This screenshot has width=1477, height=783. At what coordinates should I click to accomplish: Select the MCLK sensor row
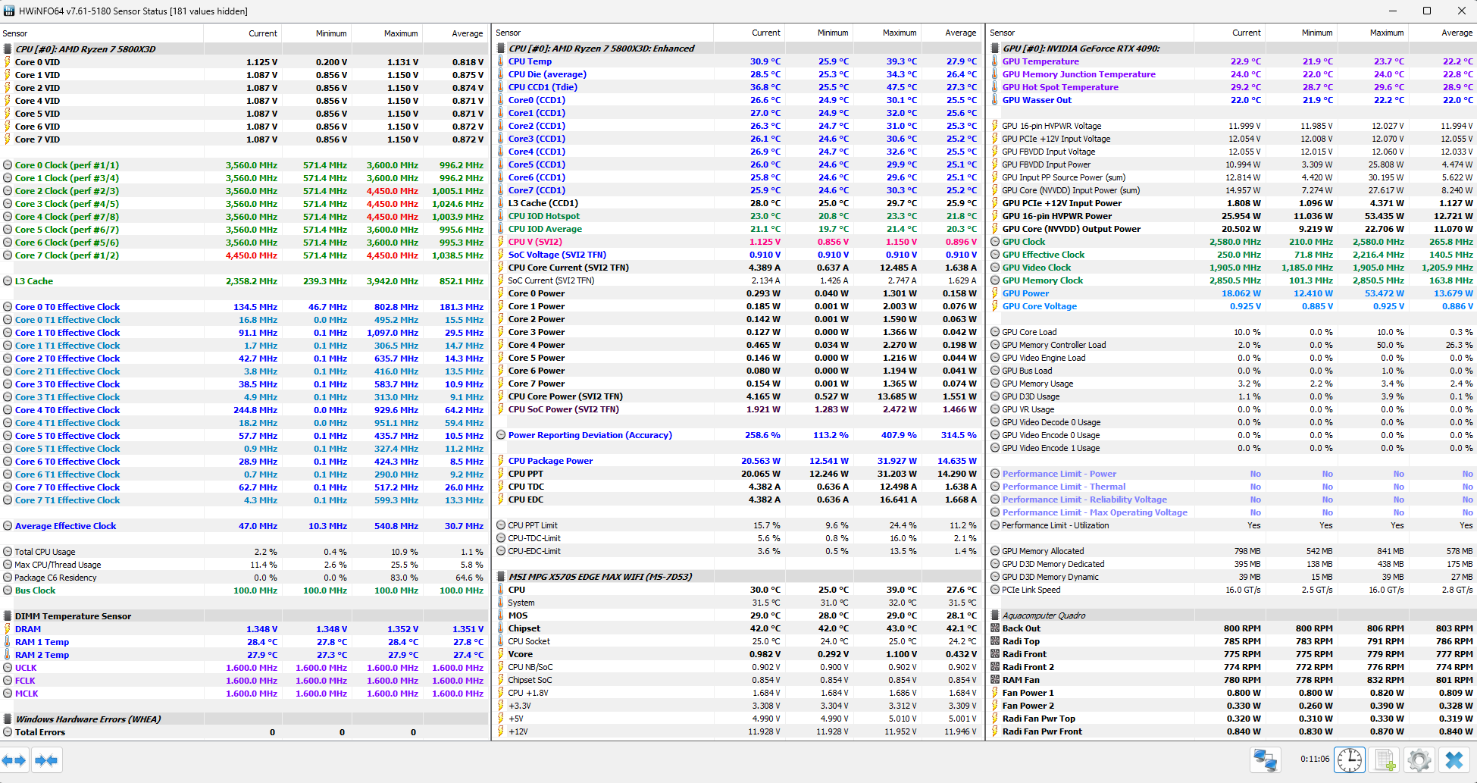[244, 694]
